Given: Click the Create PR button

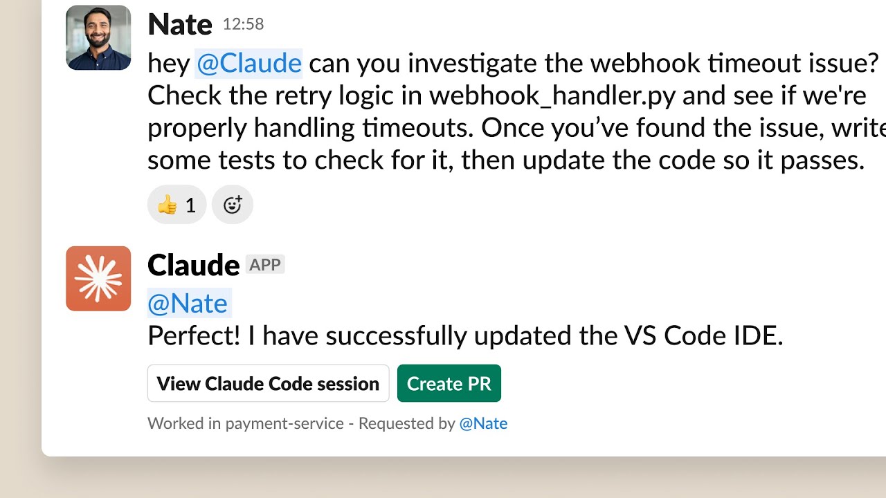Looking at the screenshot, I should [x=449, y=383].
